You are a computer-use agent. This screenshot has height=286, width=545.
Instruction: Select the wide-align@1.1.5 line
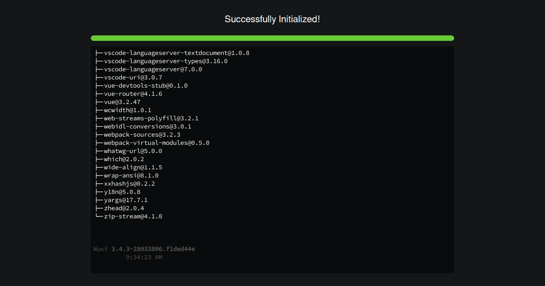click(x=129, y=168)
